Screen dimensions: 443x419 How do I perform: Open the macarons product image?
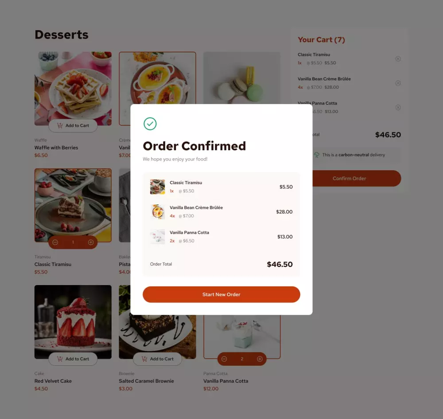click(x=242, y=78)
